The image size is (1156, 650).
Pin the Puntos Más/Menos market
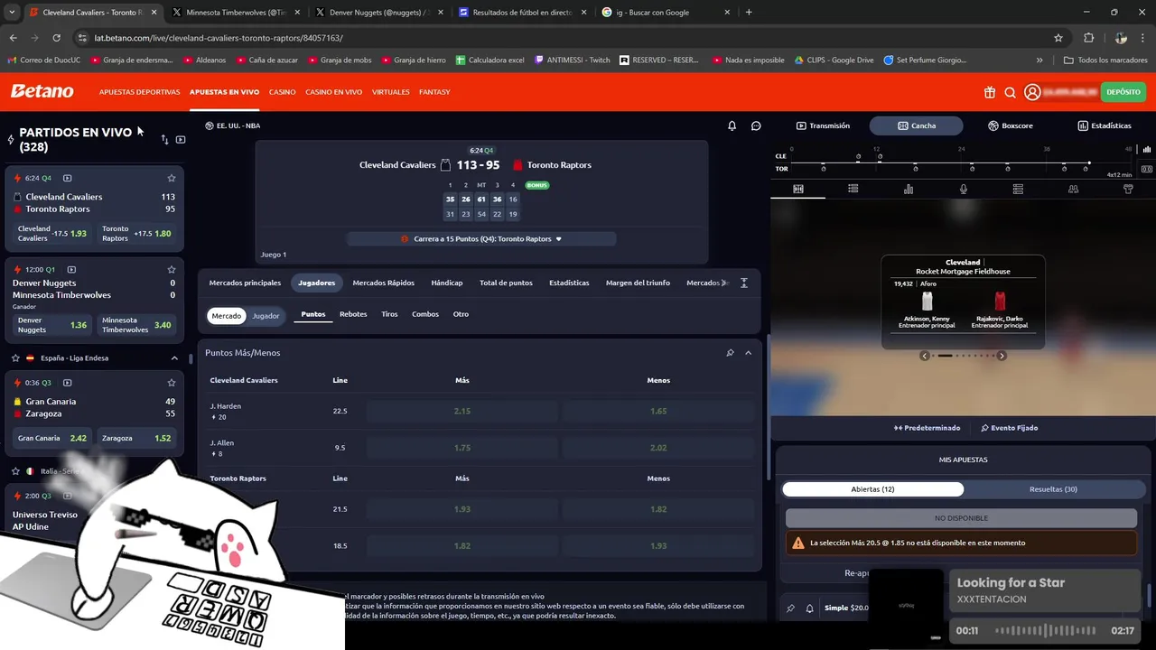click(x=730, y=353)
